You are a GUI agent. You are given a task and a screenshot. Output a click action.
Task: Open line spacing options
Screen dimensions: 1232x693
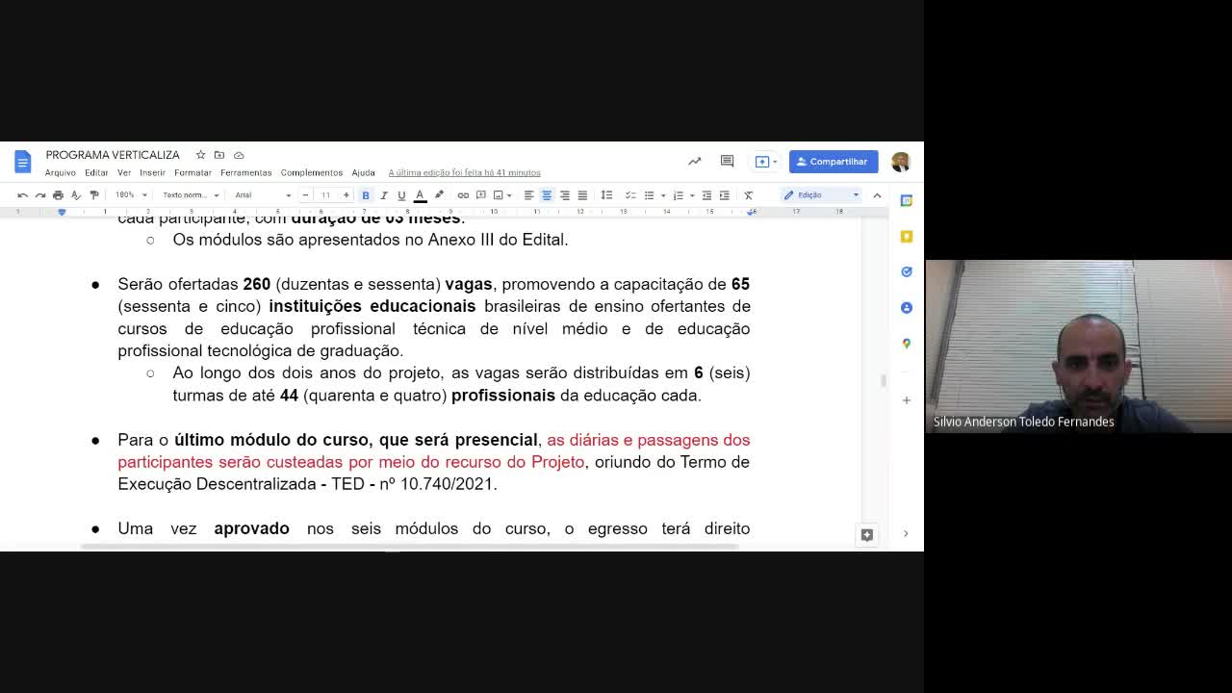pyautogui.click(x=606, y=195)
